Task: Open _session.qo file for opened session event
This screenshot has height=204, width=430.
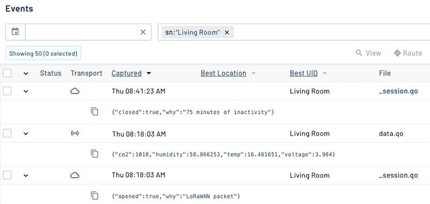Action: (x=398, y=176)
